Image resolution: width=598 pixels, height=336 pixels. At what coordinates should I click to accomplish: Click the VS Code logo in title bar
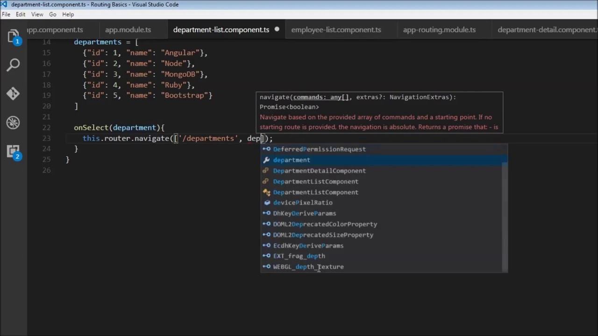5,5
